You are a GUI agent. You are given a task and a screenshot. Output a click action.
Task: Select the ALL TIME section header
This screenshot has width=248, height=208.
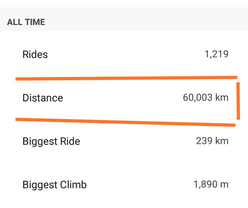click(x=26, y=22)
